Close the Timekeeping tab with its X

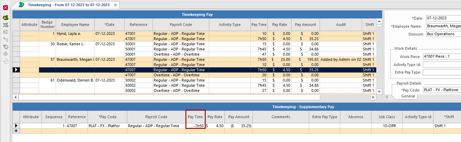pyautogui.click(x=116, y=5)
